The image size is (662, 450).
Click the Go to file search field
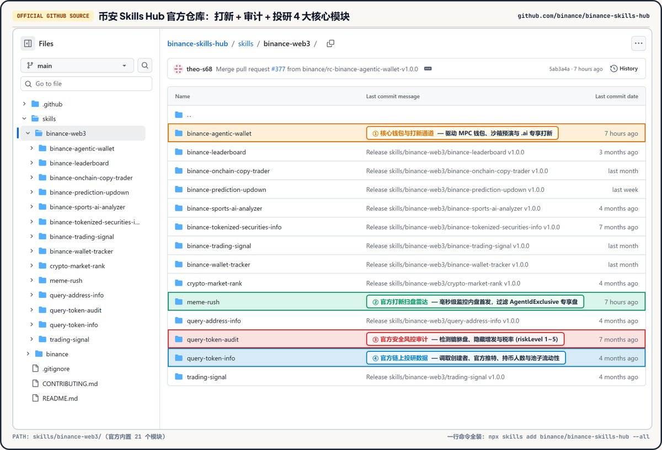(87, 84)
